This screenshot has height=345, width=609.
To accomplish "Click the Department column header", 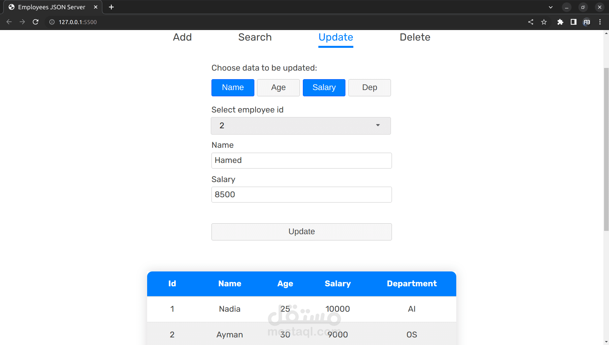I will [x=412, y=284].
